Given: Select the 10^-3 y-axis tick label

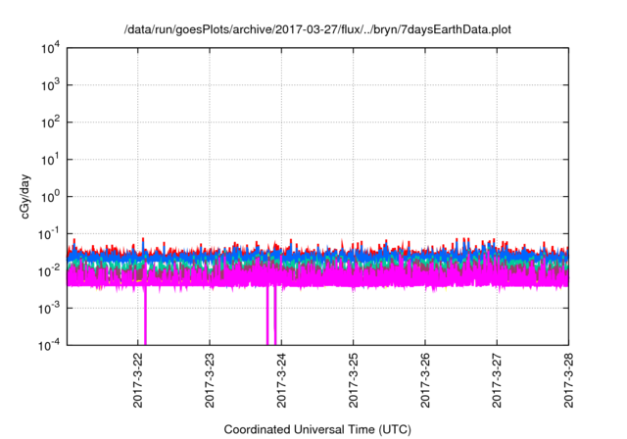Looking at the screenshot, I should click(50, 309).
